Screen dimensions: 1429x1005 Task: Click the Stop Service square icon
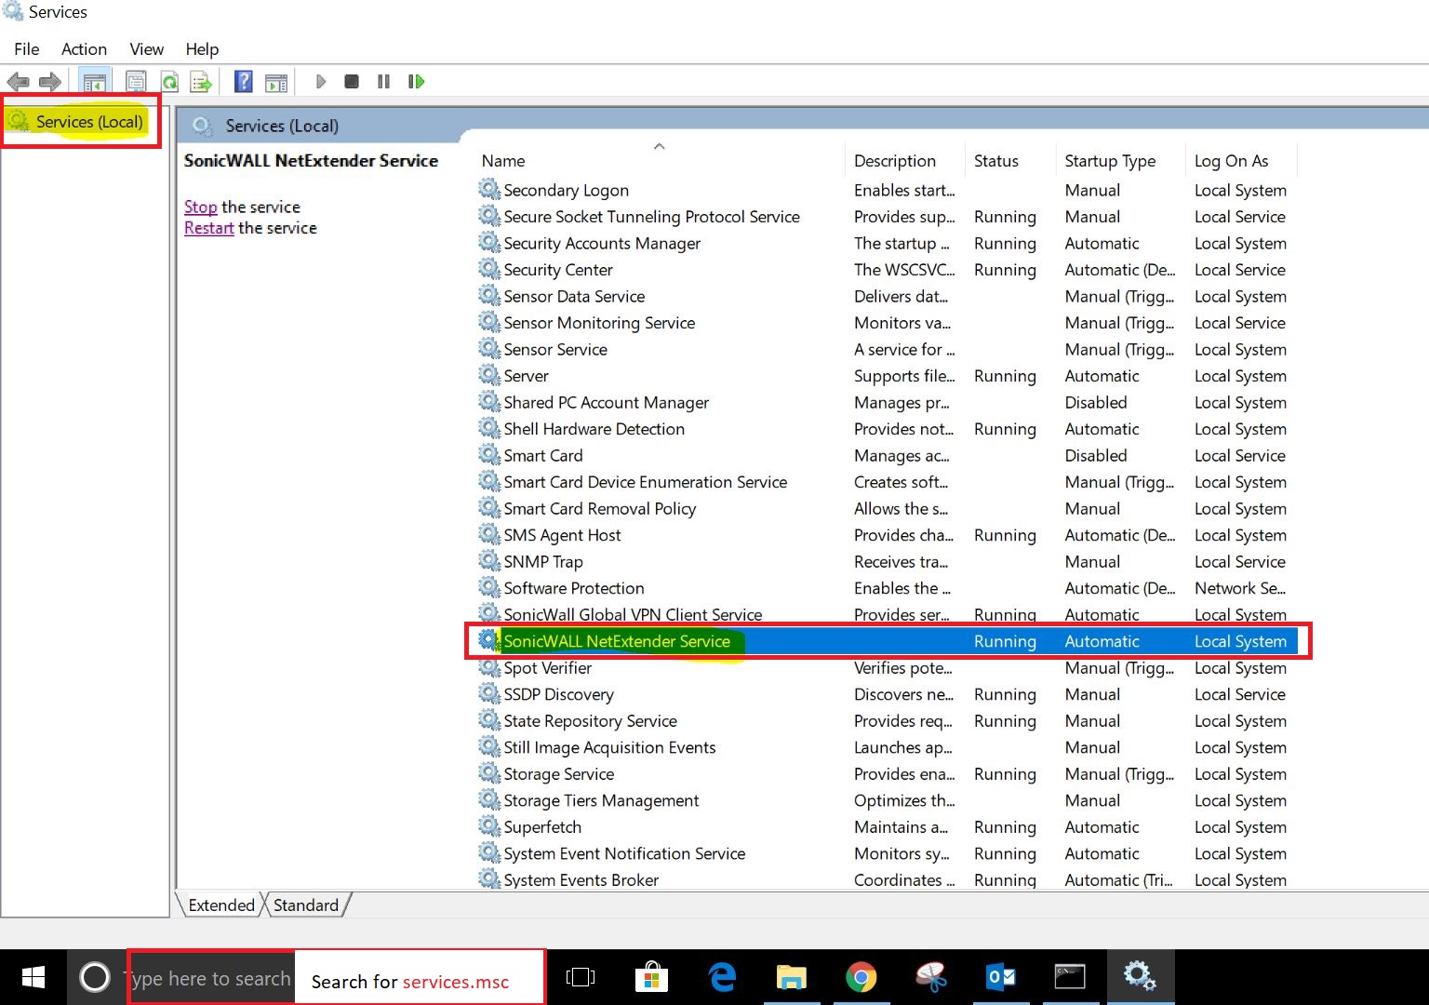pos(352,82)
